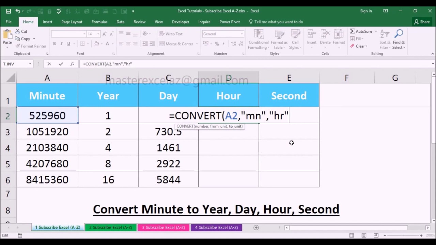
Task: Toggle Italic formatting
Action: coord(61,44)
